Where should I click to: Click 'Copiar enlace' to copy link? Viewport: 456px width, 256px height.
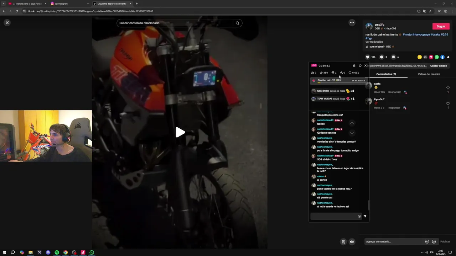[x=438, y=66]
